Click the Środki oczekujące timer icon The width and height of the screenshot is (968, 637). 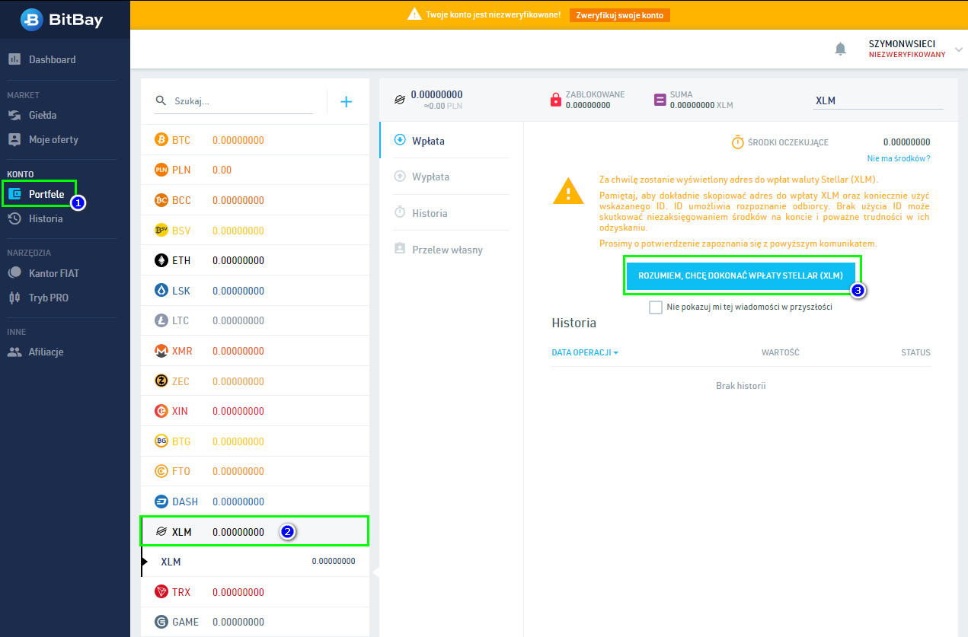click(x=737, y=142)
